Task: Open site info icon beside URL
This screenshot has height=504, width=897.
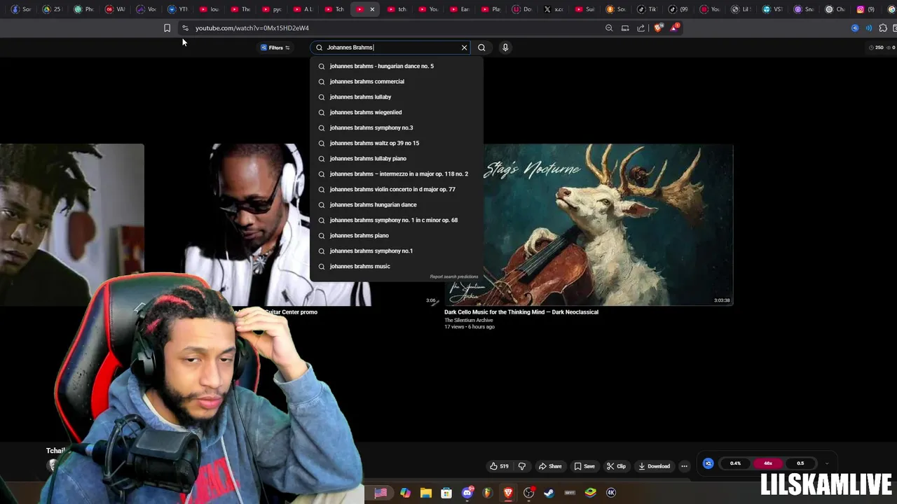Action: tap(185, 28)
